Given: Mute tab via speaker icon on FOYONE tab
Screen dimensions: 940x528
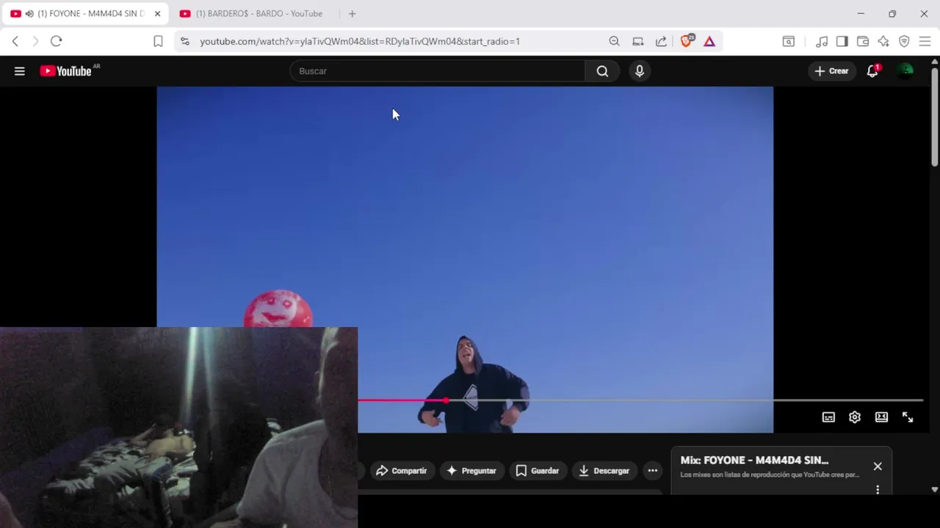Looking at the screenshot, I should (x=29, y=14).
